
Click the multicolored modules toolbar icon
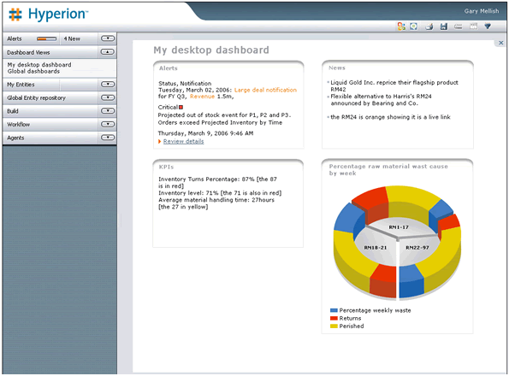401,26
